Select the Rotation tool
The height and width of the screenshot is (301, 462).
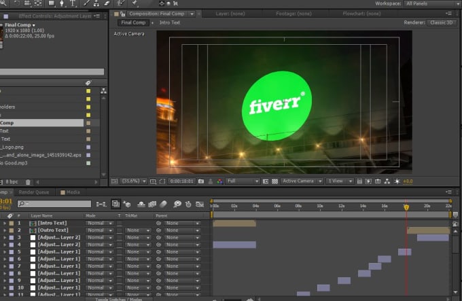tap(16, 3)
